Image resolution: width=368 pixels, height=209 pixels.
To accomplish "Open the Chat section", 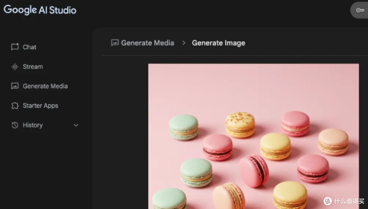I will [x=30, y=47].
